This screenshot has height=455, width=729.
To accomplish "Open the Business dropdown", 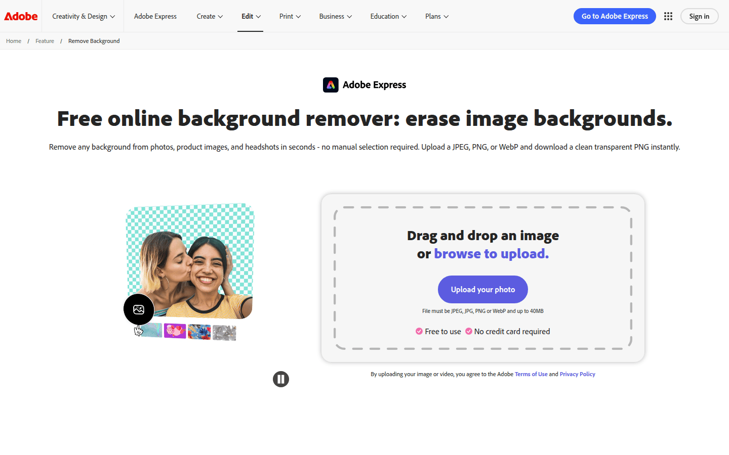I will [335, 16].
